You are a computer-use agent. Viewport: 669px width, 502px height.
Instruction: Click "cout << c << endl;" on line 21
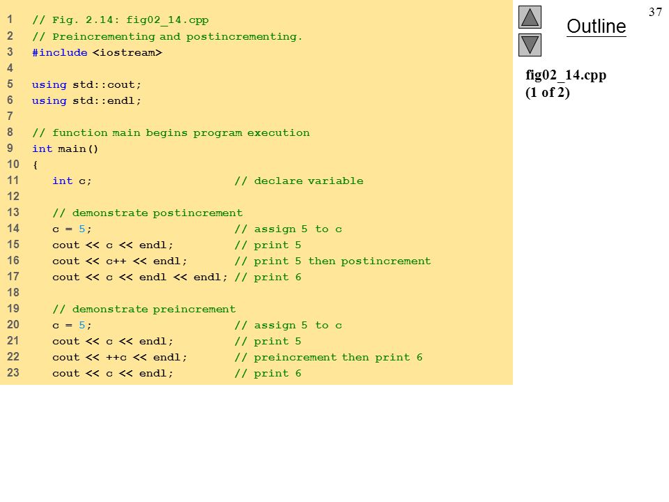click(x=113, y=342)
